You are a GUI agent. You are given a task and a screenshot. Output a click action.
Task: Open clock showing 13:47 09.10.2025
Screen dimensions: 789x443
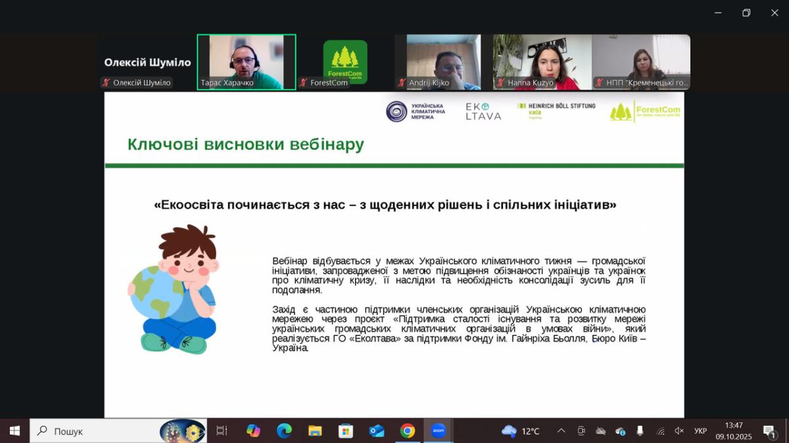pyautogui.click(x=734, y=431)
